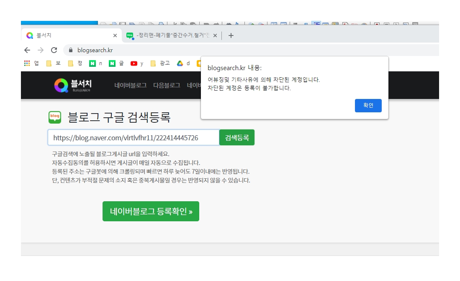Image resolution: width=460 pixels, height=281 pixels.
Task: Click 확인 button in the alert dialog
Action: coord(368,105)
